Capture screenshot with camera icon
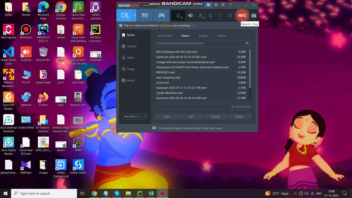The image size is (352, 198). [x=254, y=16]
